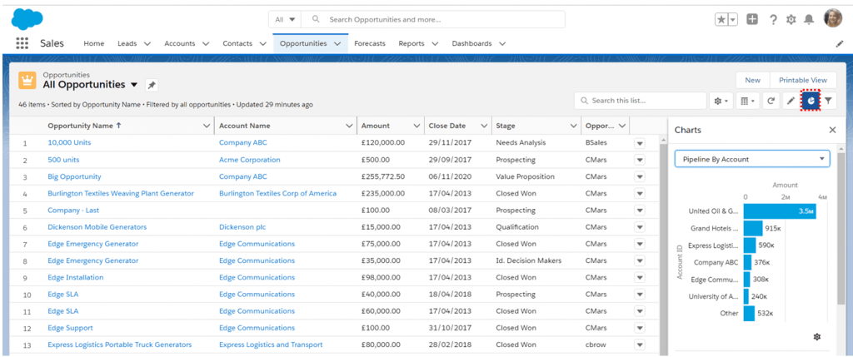Click the Salesforce cloud logo
Screen dimensions: 853x357
coord(27,19)
